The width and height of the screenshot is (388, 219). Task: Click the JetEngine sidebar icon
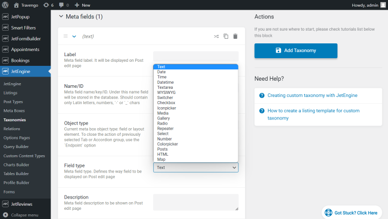(x=6, y=71)
